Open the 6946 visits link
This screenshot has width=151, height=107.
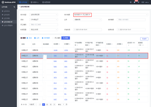click(x=55, y=61)
